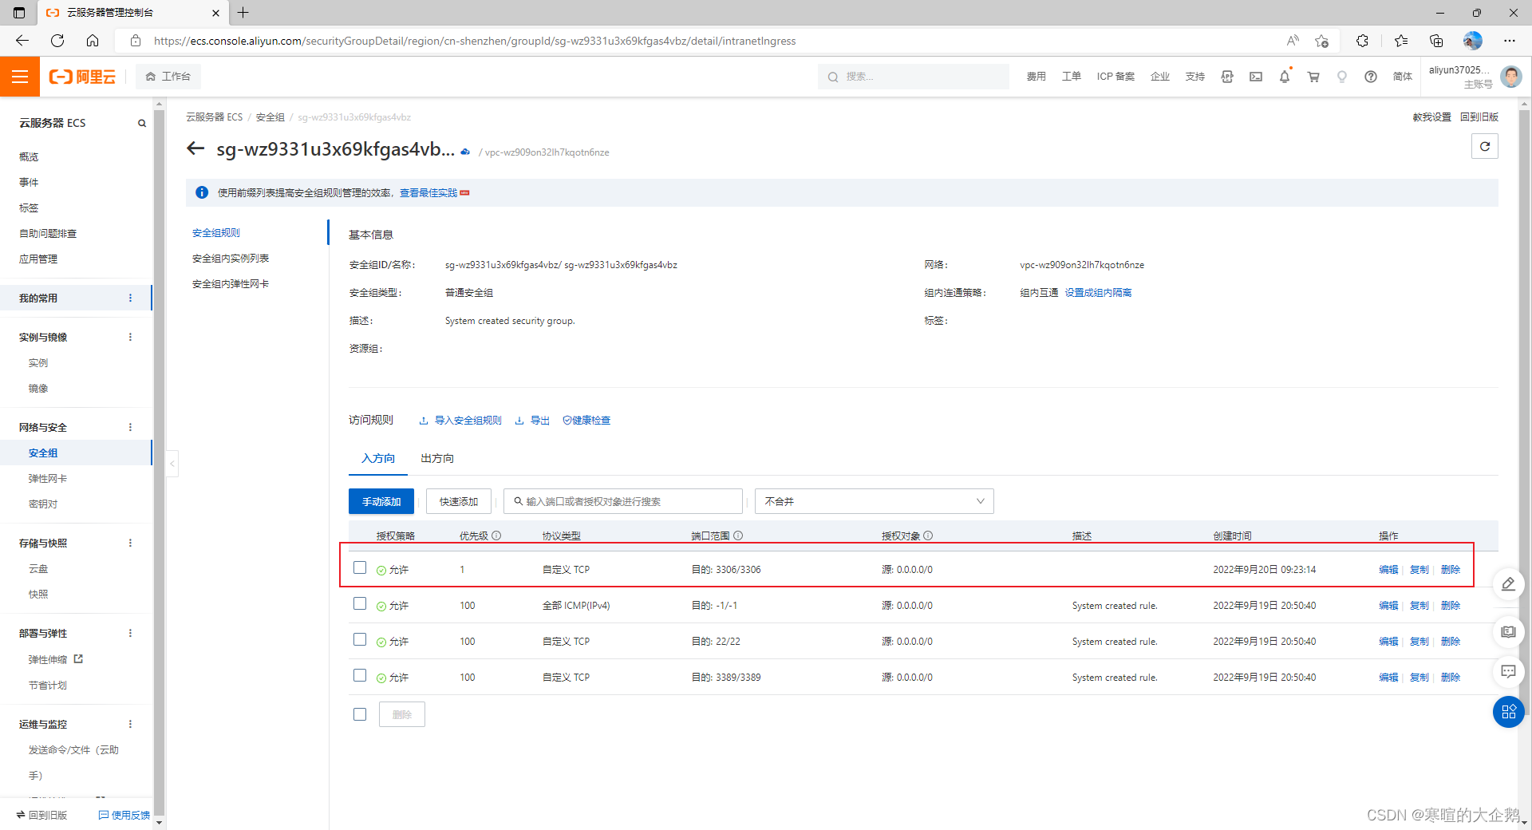Click the 健康检查 link
1532x830 pixels.
click(x=586, y=421)
